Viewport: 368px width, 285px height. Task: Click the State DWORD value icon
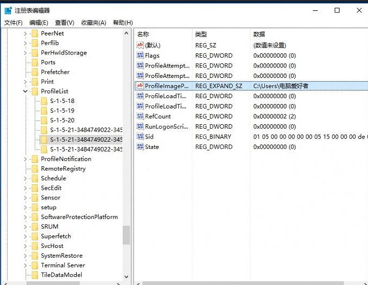pyautogui.click(x=140, y=147)
